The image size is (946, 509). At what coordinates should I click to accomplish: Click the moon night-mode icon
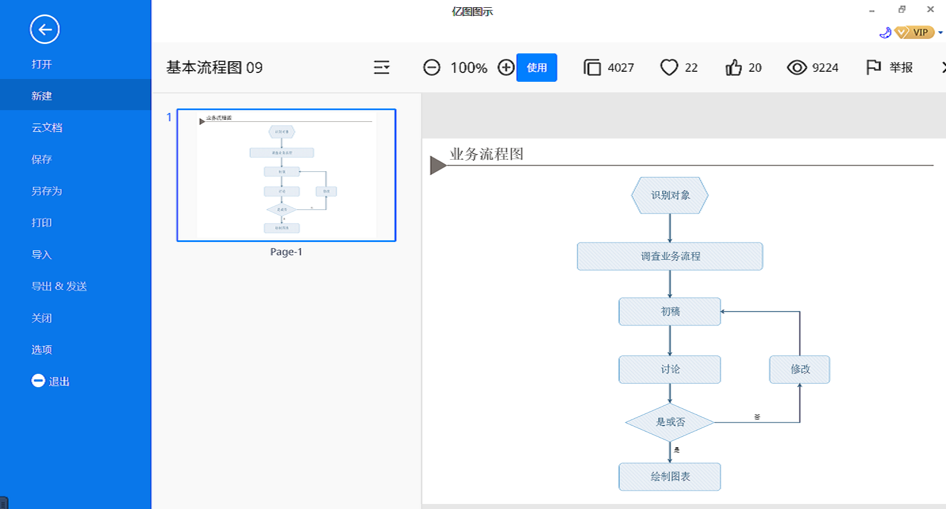click(885, 33)
